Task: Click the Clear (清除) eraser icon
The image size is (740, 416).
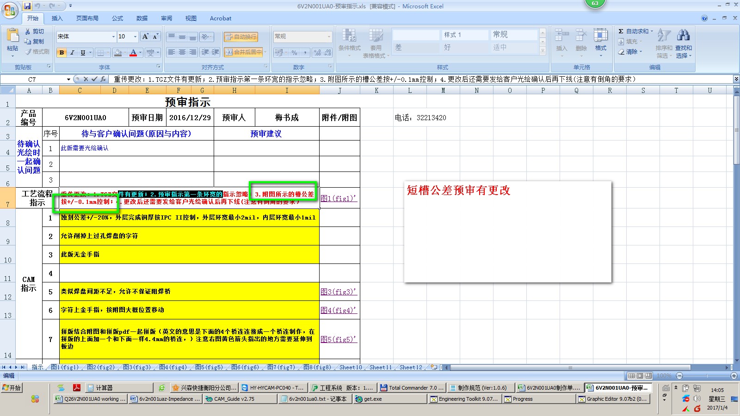Action: 622,52
